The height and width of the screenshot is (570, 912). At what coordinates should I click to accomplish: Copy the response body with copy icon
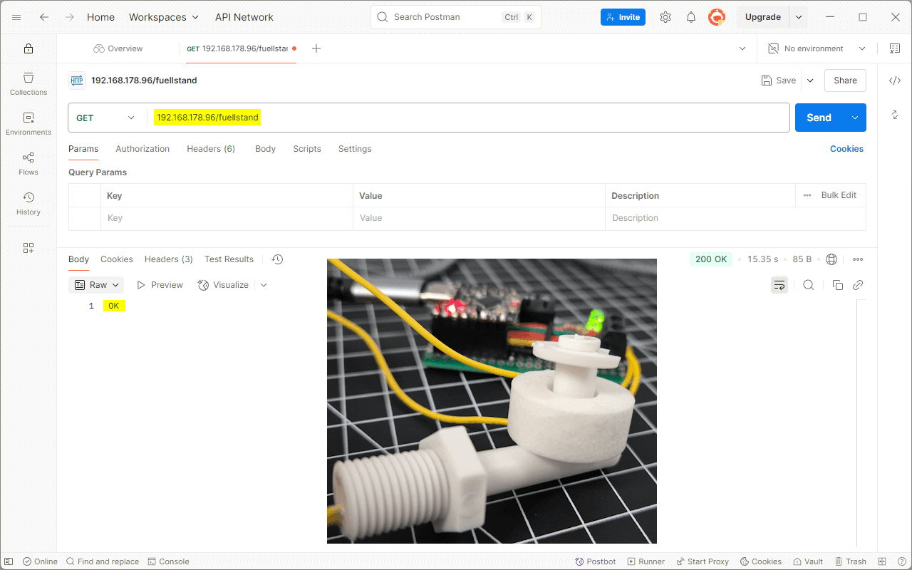click(x=837, y=285)
